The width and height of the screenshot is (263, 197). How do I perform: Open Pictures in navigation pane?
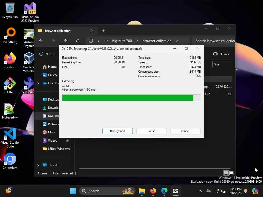click(51, 124)
